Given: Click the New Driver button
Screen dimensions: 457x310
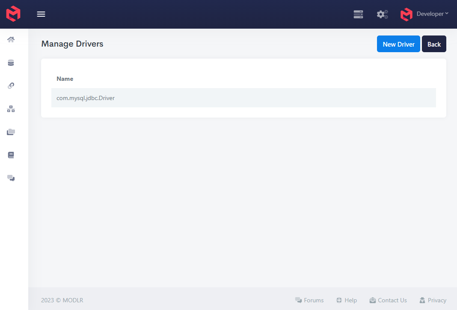Looking at the screenshot, I should 398,44.
